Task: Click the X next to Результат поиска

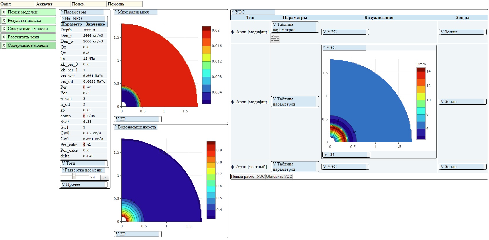Action: pos(4,21)
